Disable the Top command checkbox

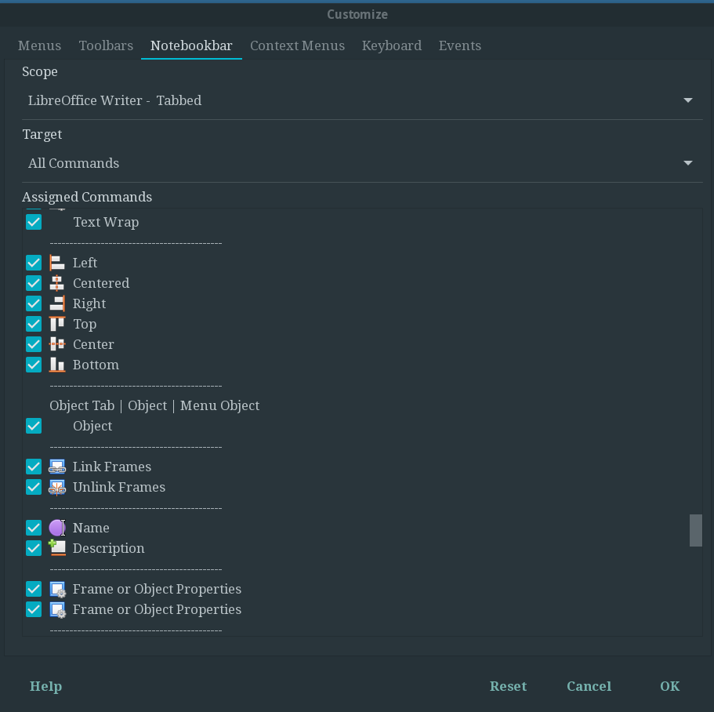[34, 324]
